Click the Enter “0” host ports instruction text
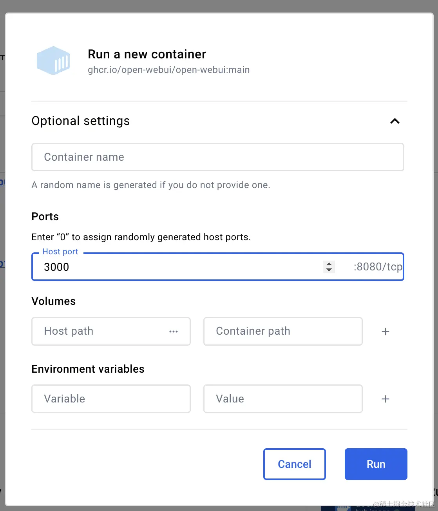Image resolution: width=438 pixels, height=511 pixels. point(141,237)
